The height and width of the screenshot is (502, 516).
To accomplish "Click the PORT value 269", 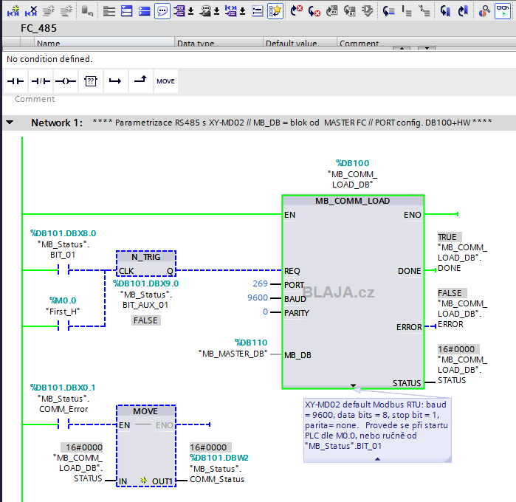I will pos(260,283).
